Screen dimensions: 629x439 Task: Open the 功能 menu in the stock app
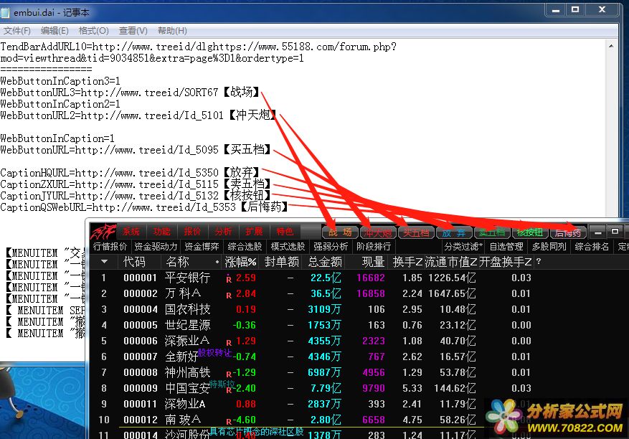(161, 232)
